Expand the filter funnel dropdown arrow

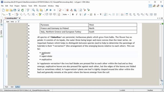[13, 15]
